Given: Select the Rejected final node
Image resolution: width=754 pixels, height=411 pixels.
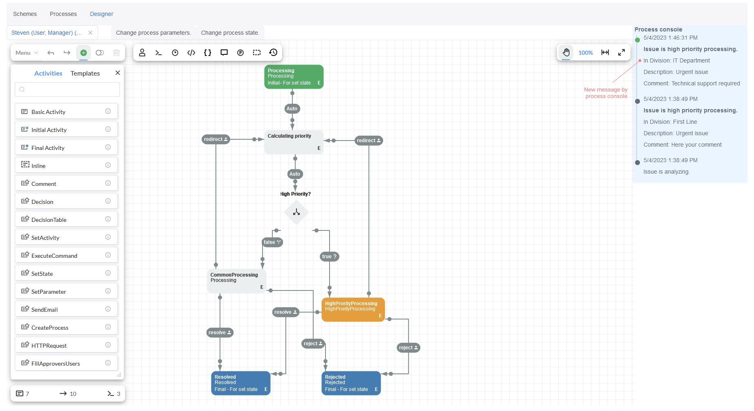Looking at the screenshot, I should 351,383.
